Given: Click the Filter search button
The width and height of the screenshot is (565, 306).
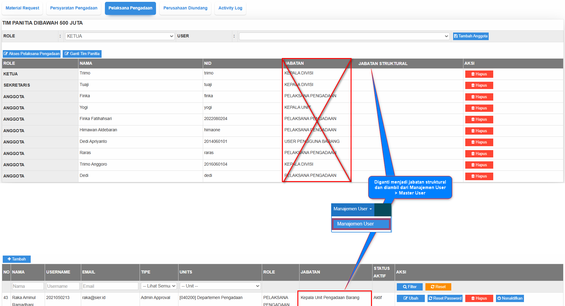Looking at the screenshot, I should coord(410,287).
